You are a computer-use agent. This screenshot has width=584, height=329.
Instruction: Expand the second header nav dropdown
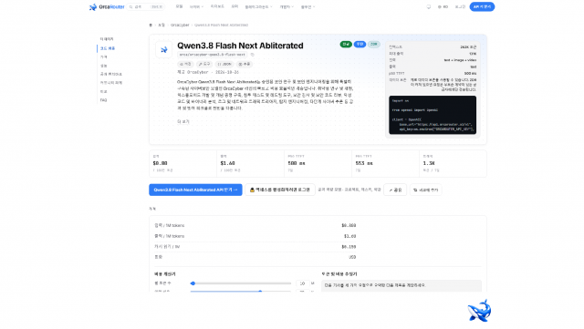pos(196,6)
